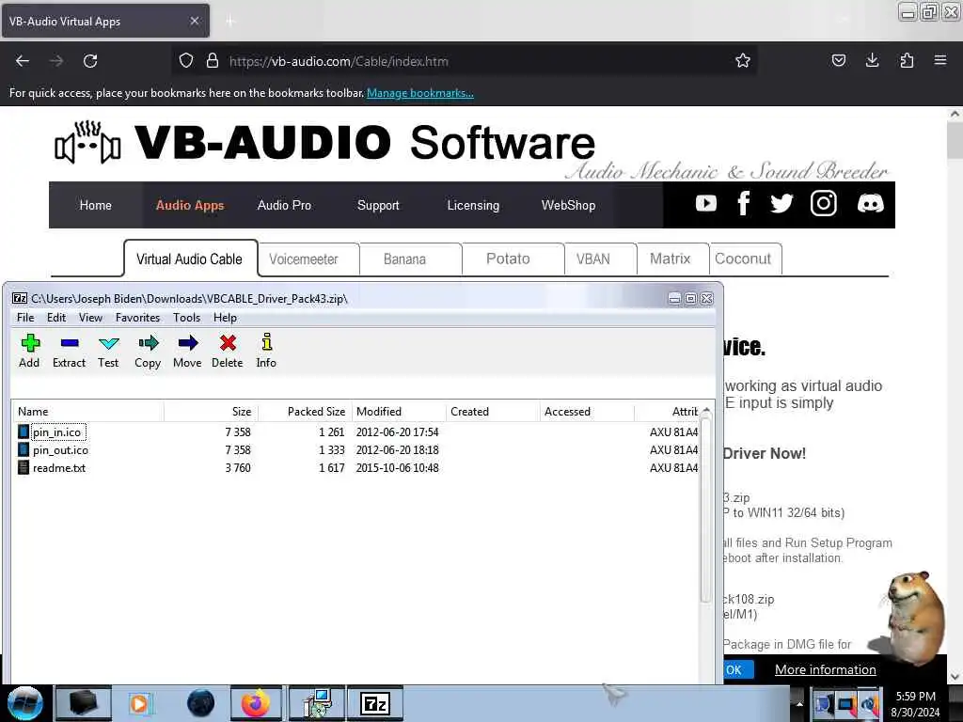This screenshot has width=963, height=722.
Task: Click the Firefox taskbar icon
Action: [x=256, y=703]
